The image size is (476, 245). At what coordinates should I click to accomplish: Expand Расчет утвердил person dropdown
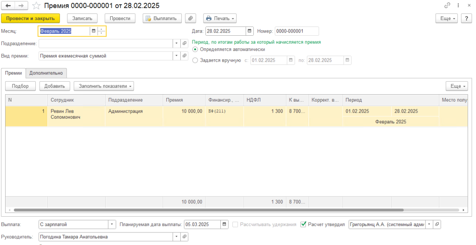(x=429, y=225)
